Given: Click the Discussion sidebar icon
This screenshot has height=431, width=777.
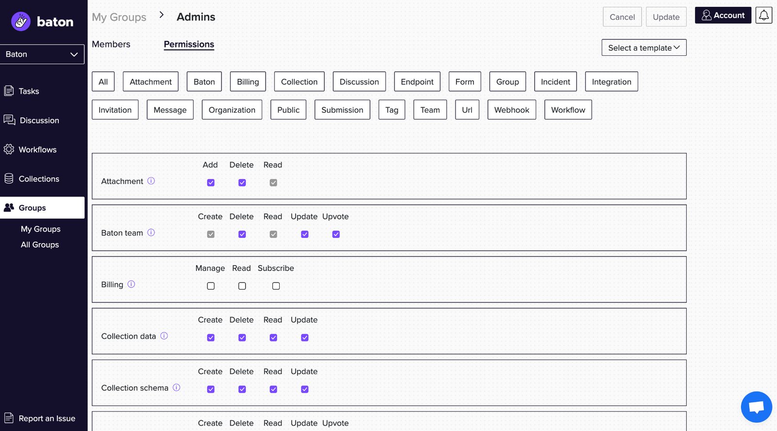Looking at the screenshot, I should point(9,120).
